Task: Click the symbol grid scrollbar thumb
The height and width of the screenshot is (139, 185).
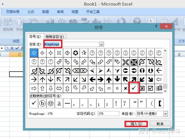Action: click(x=165, y=86)
